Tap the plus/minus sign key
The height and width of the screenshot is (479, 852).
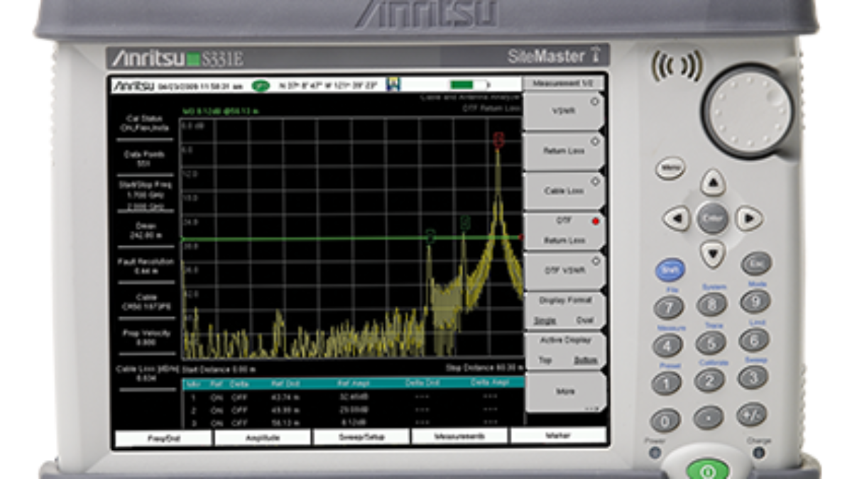(x=751, y=414)
